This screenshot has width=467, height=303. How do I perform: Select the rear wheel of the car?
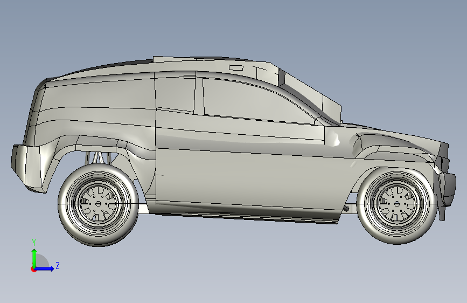(98, 204)
